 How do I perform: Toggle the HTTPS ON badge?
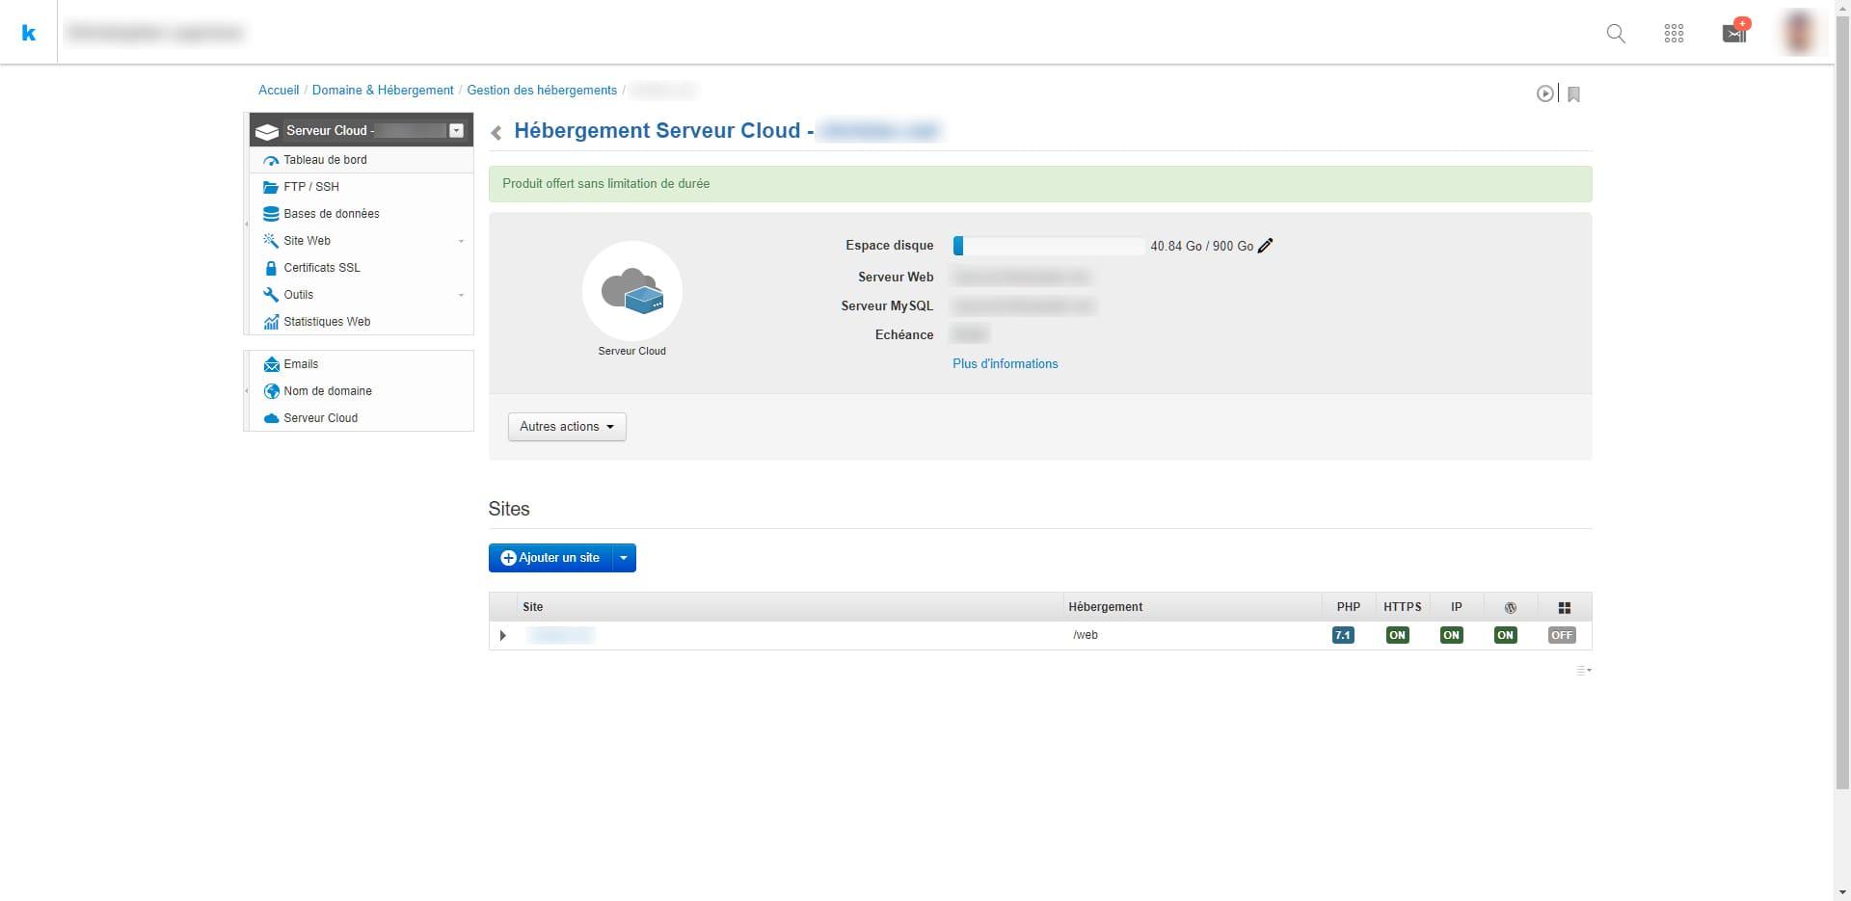click(1397, 635)
